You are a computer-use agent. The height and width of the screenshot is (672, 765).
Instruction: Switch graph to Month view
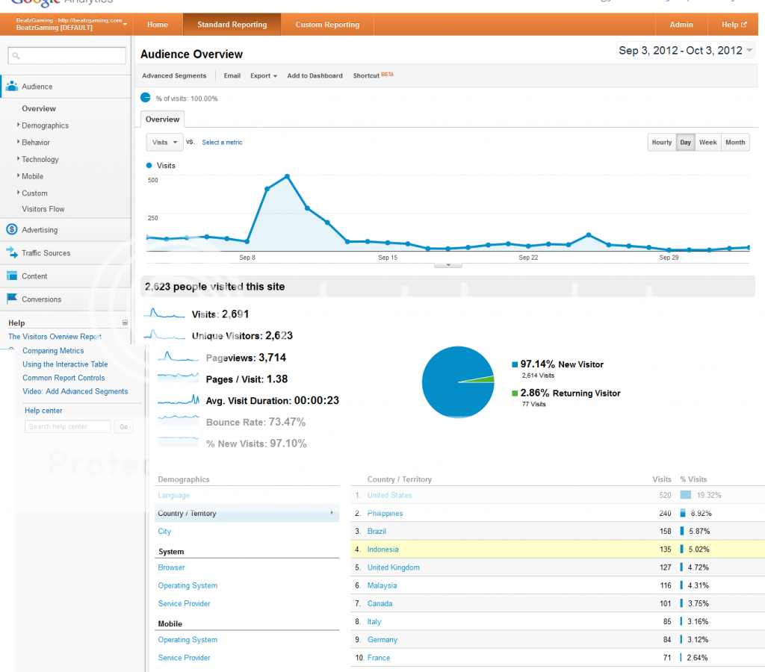[735, 143]
